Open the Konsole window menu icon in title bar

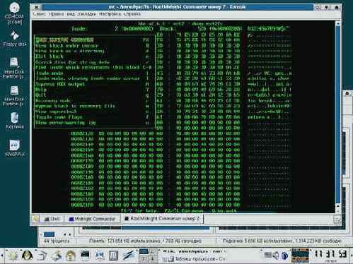[37, 7]
